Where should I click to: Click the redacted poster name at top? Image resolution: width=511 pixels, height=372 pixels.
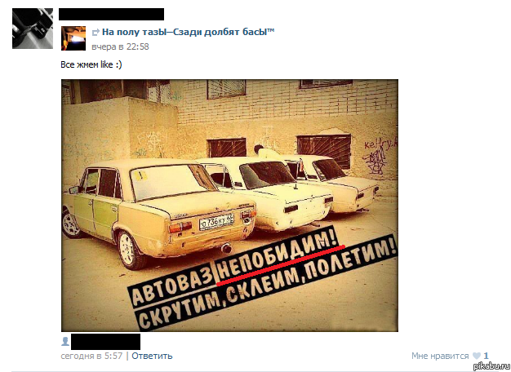tap(112, 15)
